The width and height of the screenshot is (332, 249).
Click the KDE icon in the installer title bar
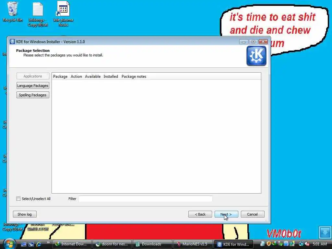(x=12, y=41)
